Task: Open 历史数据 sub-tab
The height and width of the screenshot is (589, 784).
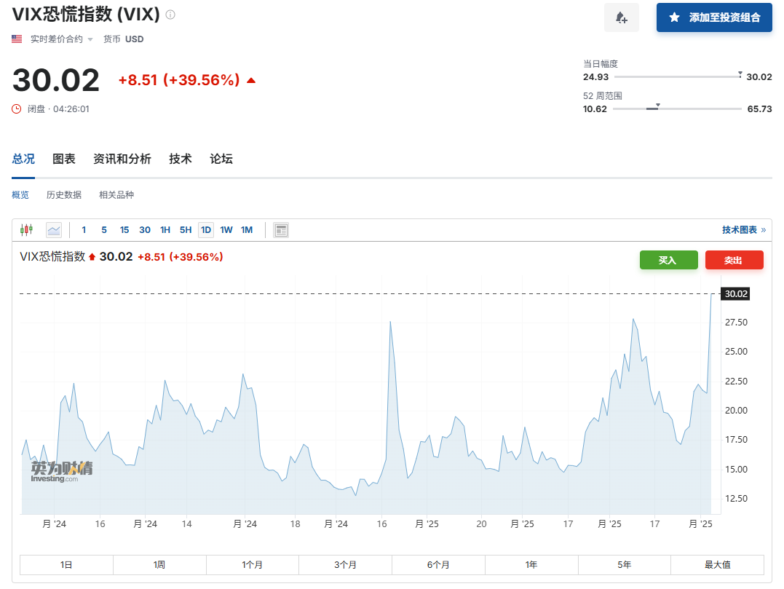Action: (x=64, y=195)
